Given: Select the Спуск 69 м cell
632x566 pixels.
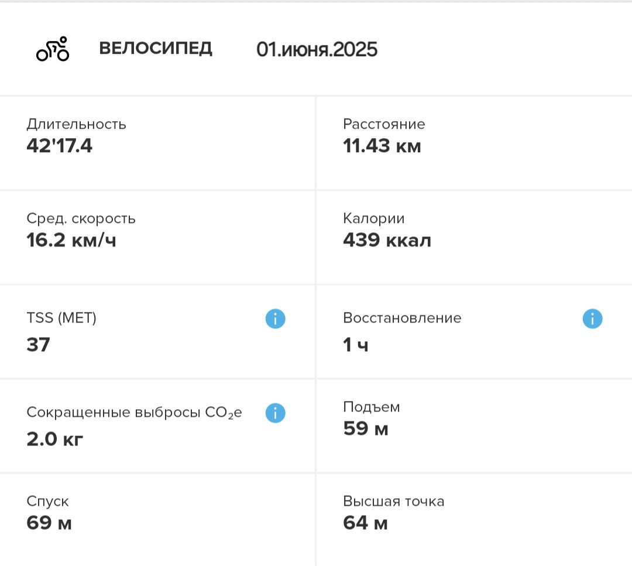Looking at the screenshot, I should [157, 520].
